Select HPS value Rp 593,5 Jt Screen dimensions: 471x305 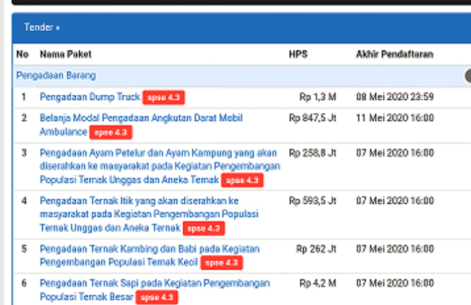click(x=313, y=201)
